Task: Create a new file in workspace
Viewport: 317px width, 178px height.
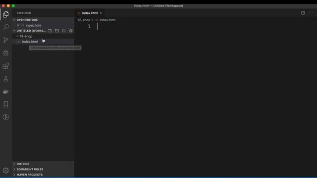Action: click(50, 31)
